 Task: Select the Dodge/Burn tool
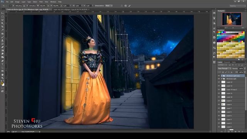pyautogui.click(x=2, y=57)
